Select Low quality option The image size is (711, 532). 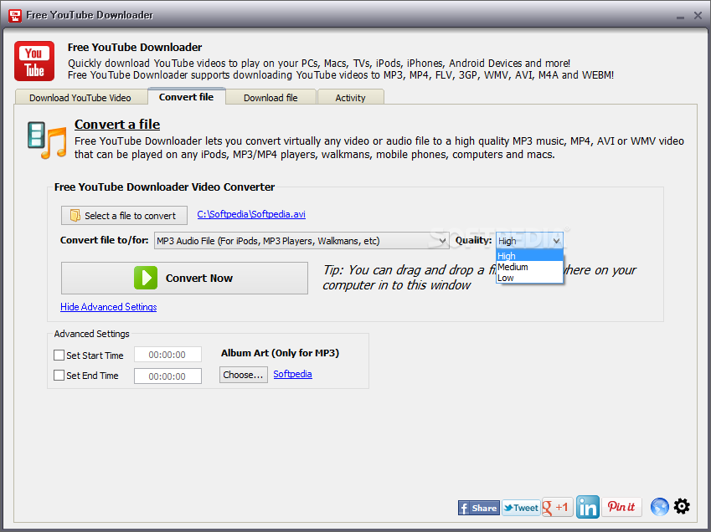click(x=529, y=278)
